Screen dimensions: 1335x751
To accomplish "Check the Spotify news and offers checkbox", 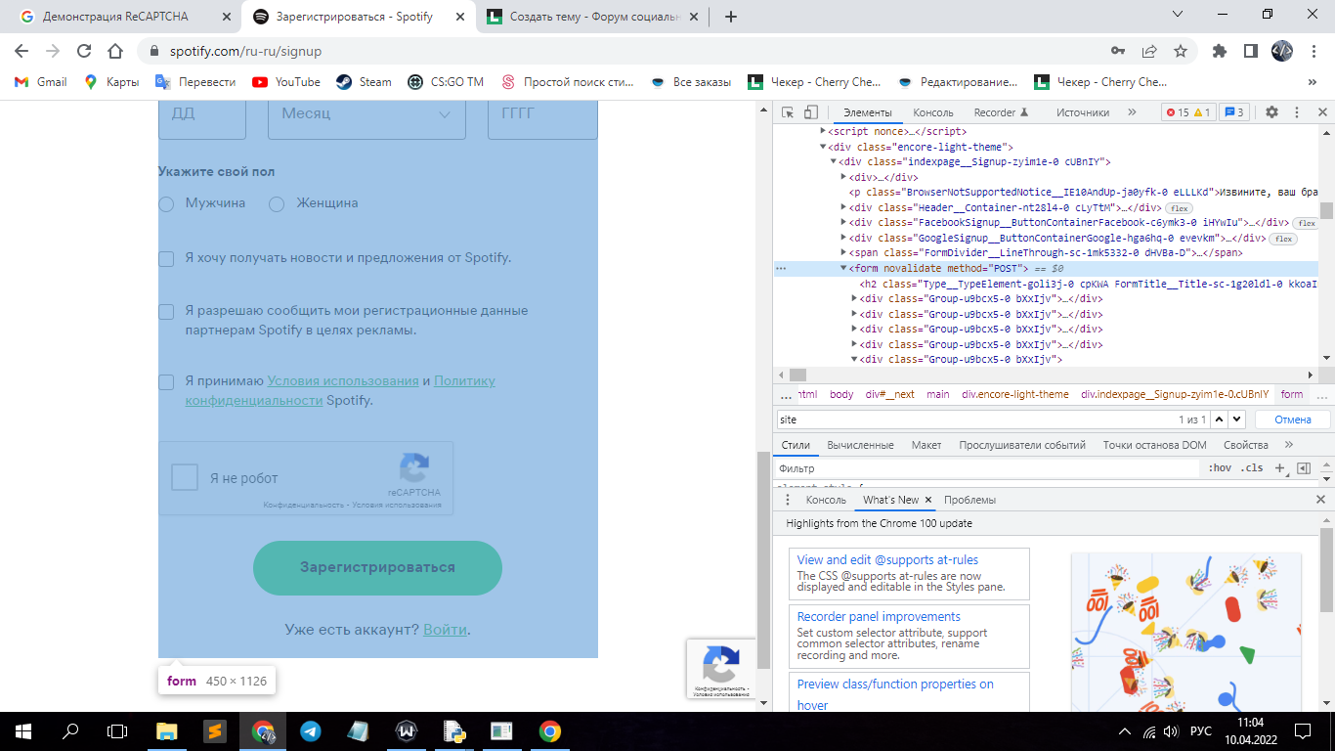I will click(x=166, y=259).
